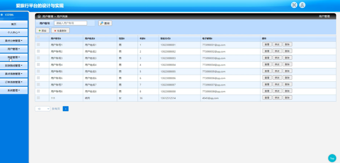
Task: Click 查看 for the 胡月 row
Action: tap(267, 98)
